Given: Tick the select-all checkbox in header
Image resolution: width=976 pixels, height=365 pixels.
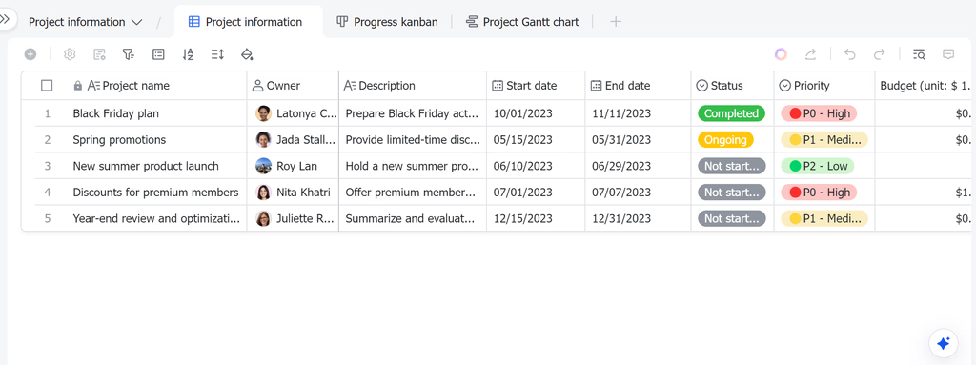Looking at the screenshot, I should click(x=47, y=86).
